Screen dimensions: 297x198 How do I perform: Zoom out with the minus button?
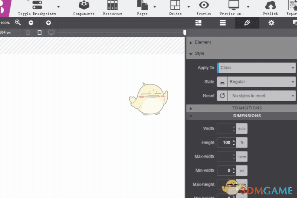click(31, 23)
